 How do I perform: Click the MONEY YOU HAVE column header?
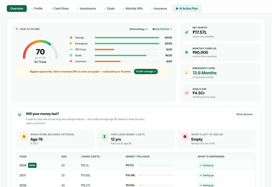[x=138, y=156]
